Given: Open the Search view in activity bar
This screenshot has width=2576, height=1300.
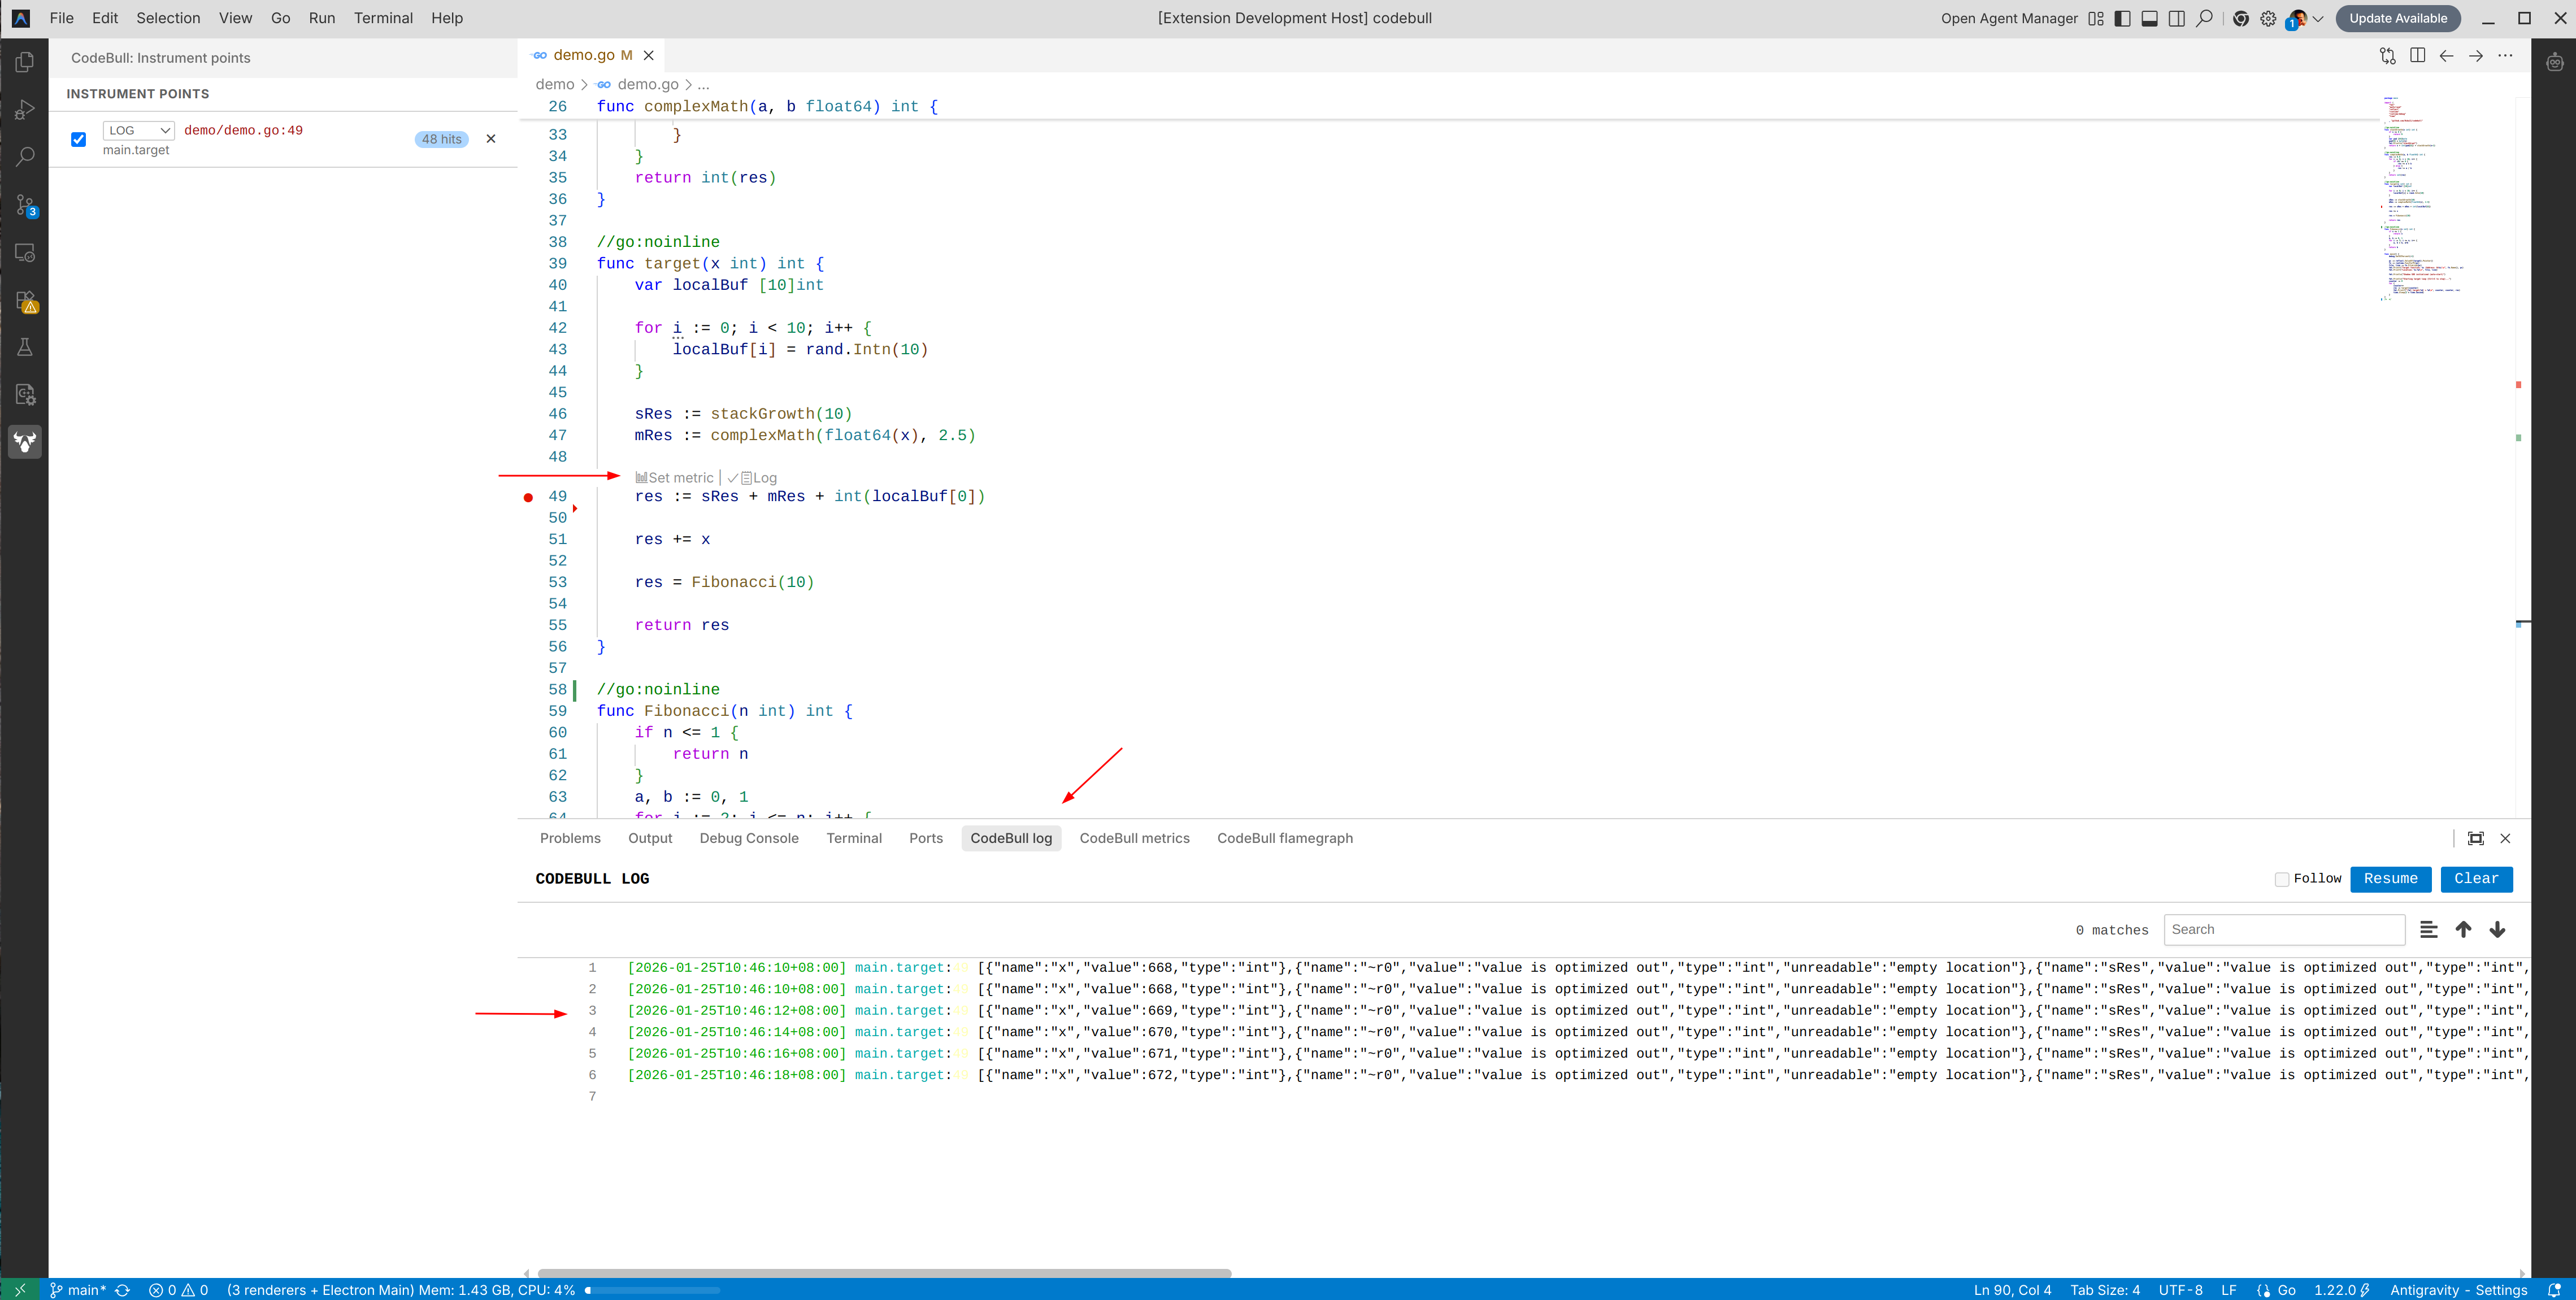Looking at the screenshot, I should pos(25,157).
